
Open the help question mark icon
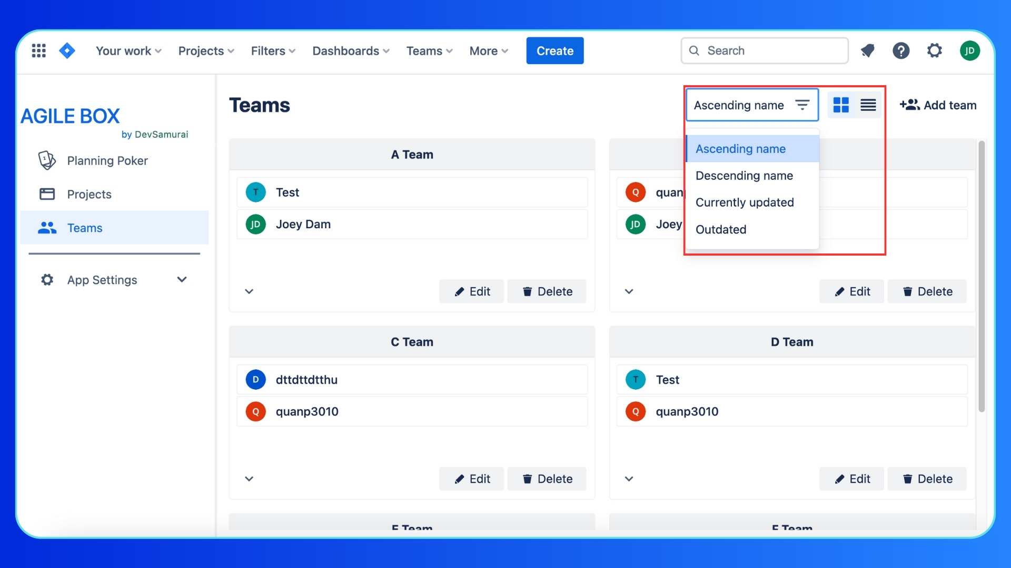[x=901, y=50]
